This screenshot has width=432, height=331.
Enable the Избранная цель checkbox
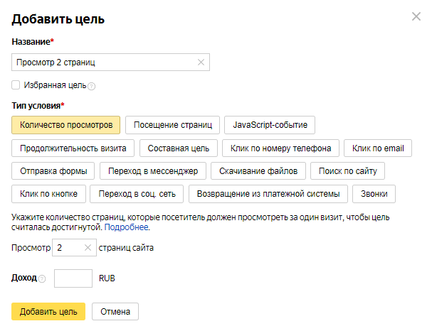point(16,85)
